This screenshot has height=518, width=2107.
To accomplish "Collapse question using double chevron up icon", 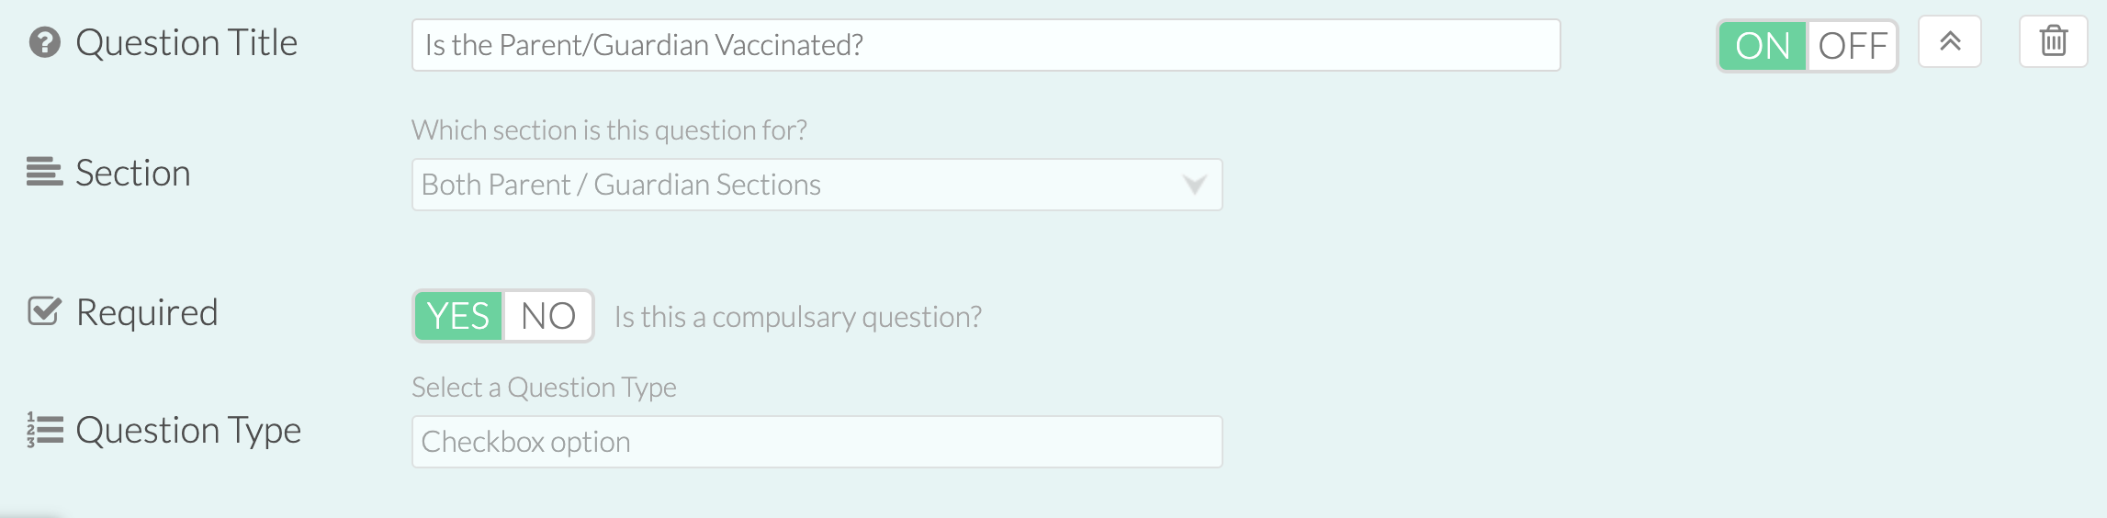I will pyautogui.click(x=1950, y=41).
